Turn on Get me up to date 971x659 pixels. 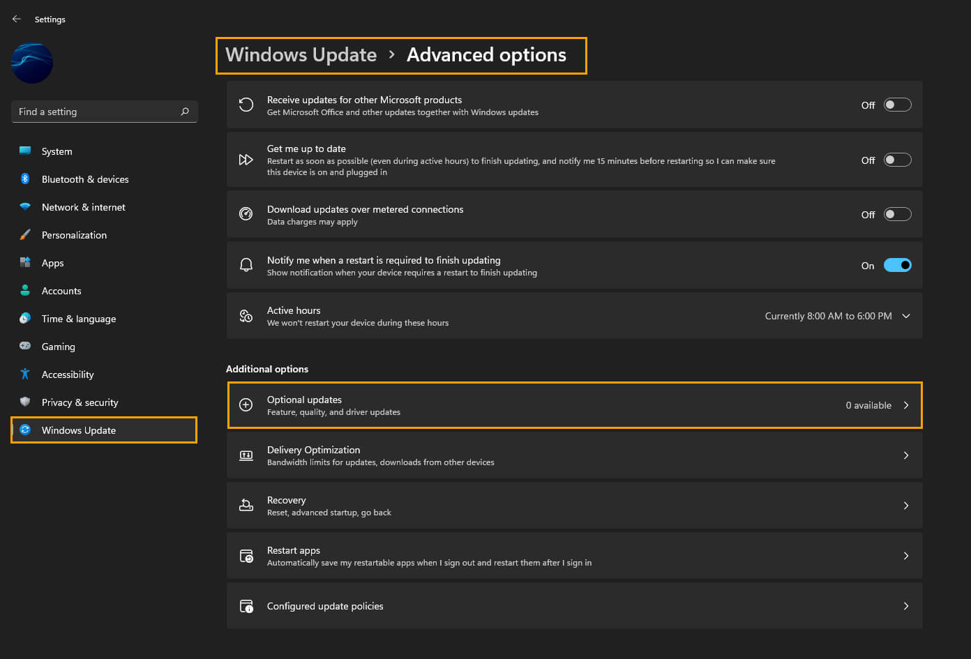click(x=897, y=160)
